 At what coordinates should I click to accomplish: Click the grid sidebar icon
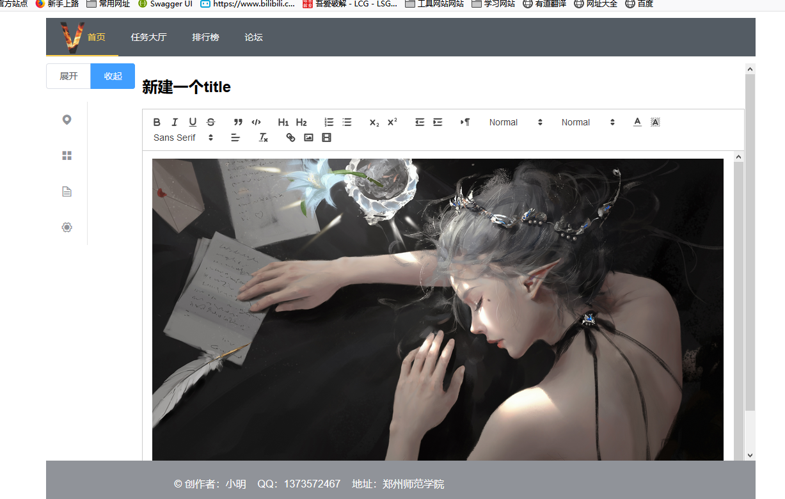67,155
